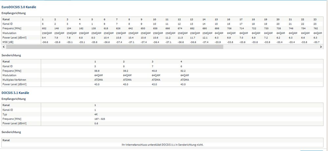Click frequency value 642
The height and width of the screenshot is (151, 328).
pos(131,29)
